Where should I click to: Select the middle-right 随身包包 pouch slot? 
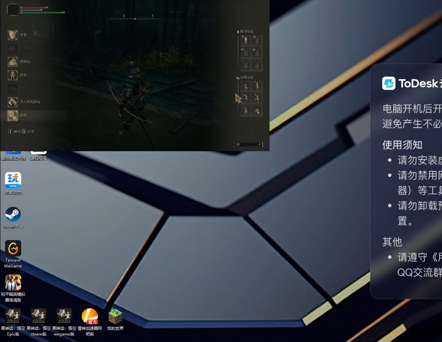click(x=257, y=53)
